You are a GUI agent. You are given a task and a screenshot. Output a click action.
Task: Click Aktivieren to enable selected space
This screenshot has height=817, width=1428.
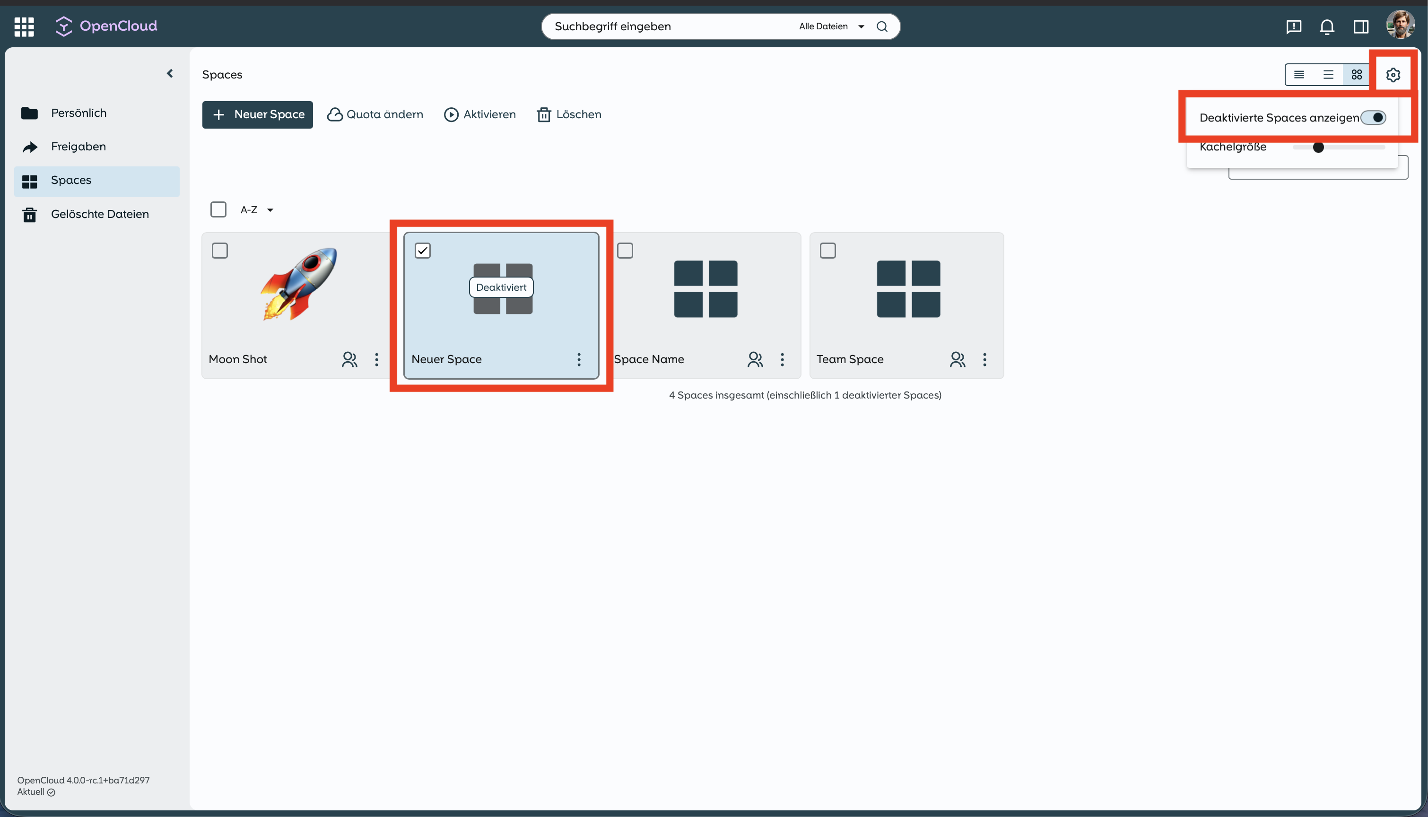click(x=480, y=114)
